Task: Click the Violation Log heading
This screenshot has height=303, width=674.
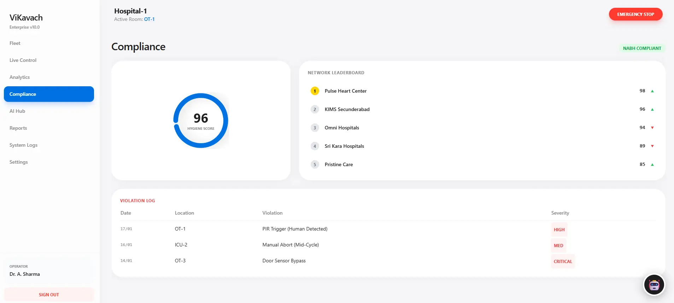Action: (137, 200)
